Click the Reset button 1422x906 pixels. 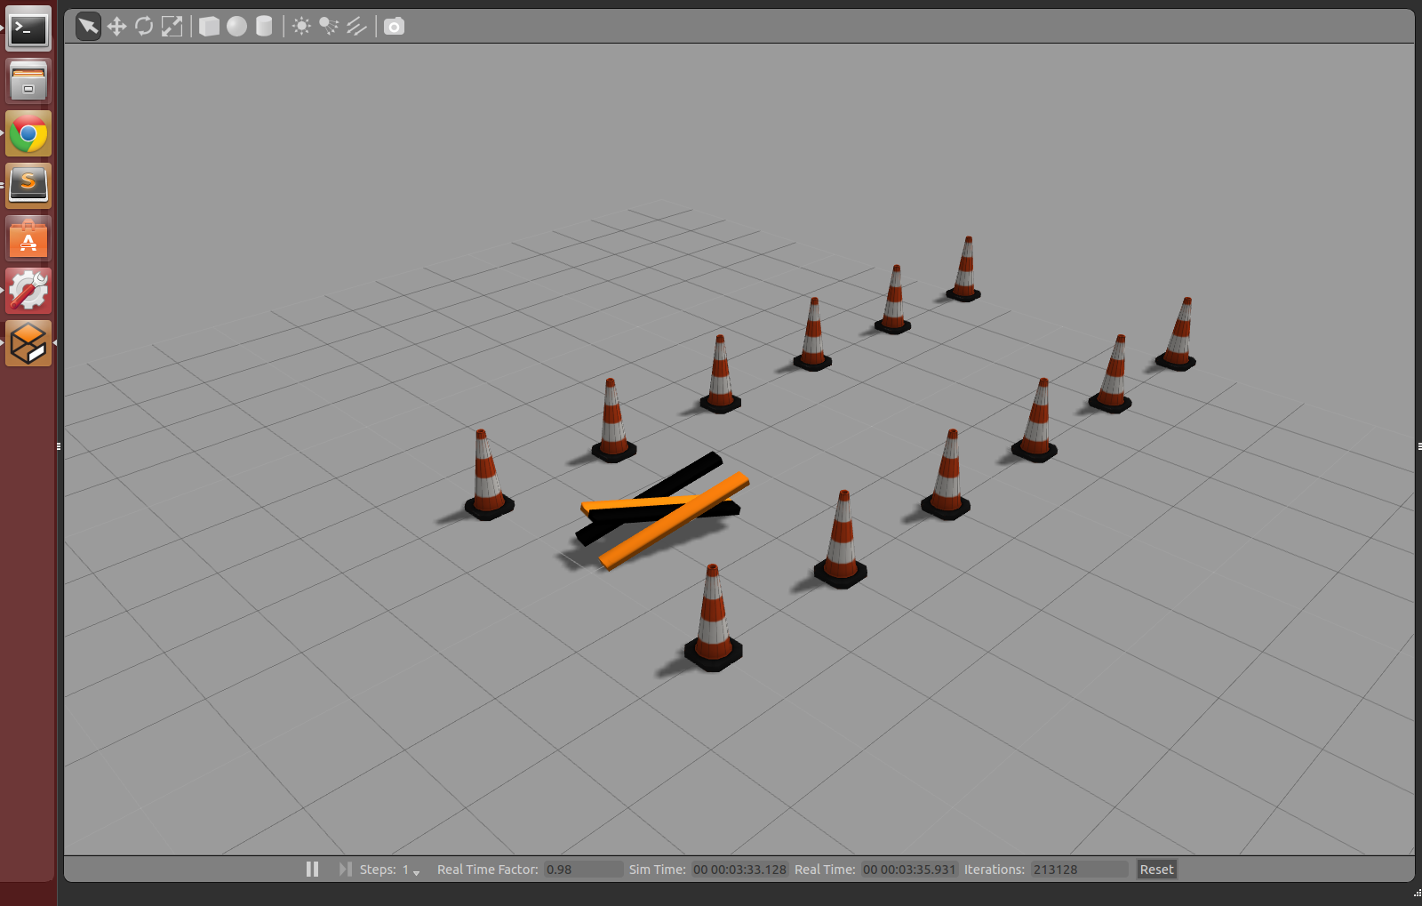(x=1156, y=870)
